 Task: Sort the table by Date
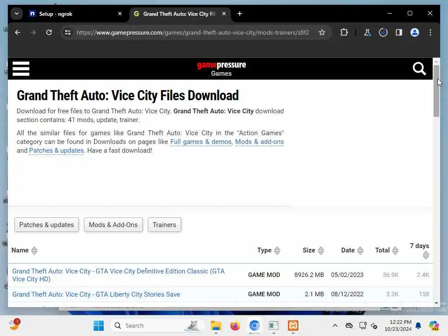pos(352,250)
